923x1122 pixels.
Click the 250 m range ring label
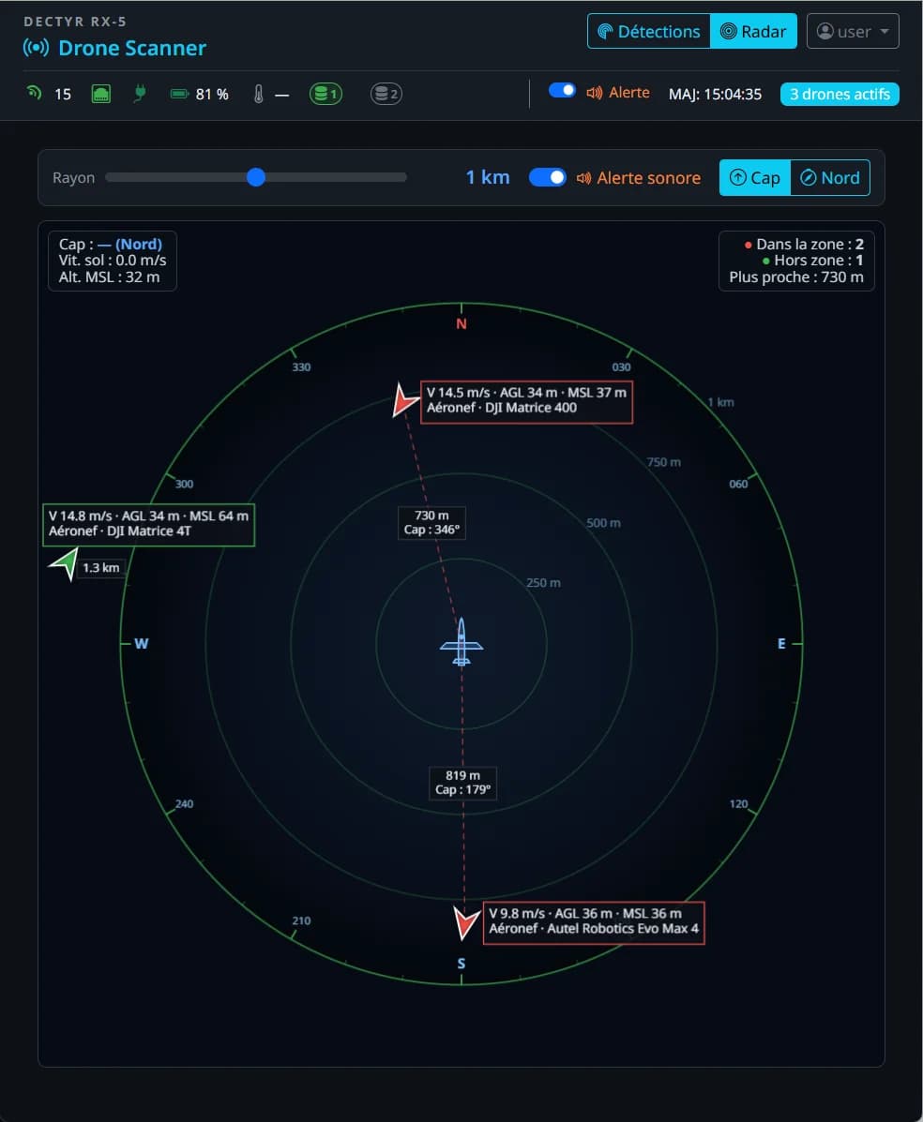pos(543,583)
